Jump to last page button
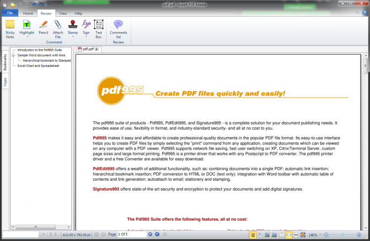The width and height of the screenshot is (370, 241). point(157,234)
